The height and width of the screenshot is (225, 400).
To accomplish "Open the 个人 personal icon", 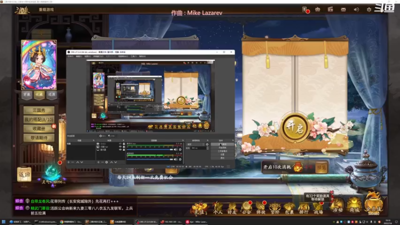I will coord(217,207).
